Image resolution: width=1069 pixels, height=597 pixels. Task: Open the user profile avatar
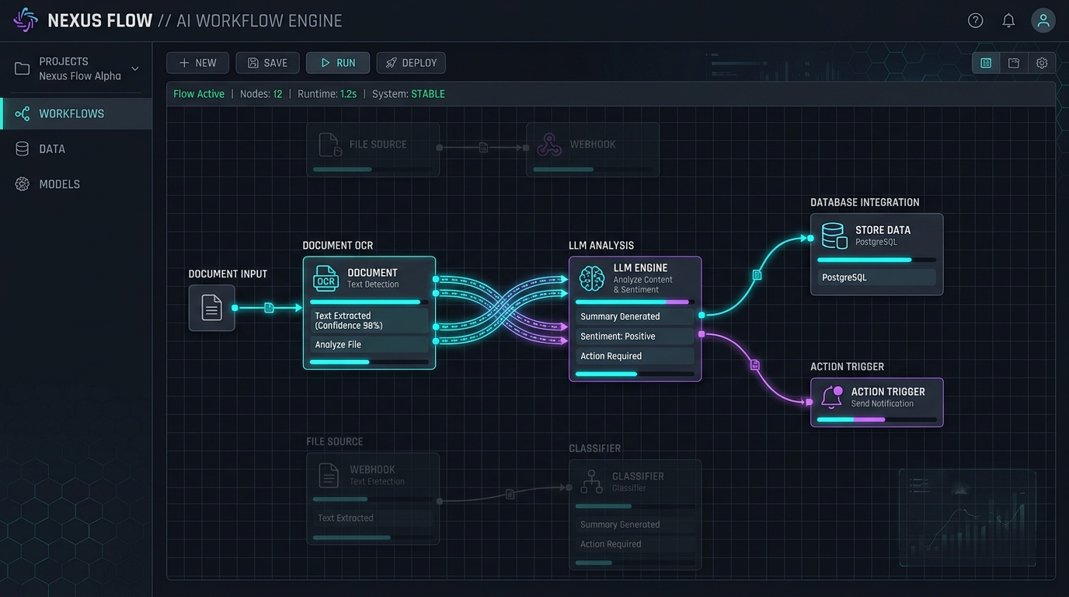[1043, 21]
